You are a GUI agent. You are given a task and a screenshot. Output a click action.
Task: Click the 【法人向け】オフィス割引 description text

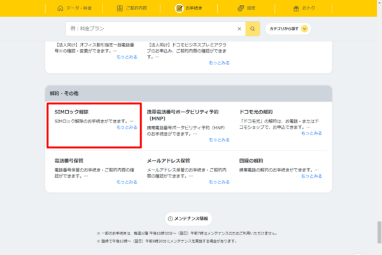click(x=94, y=48)
